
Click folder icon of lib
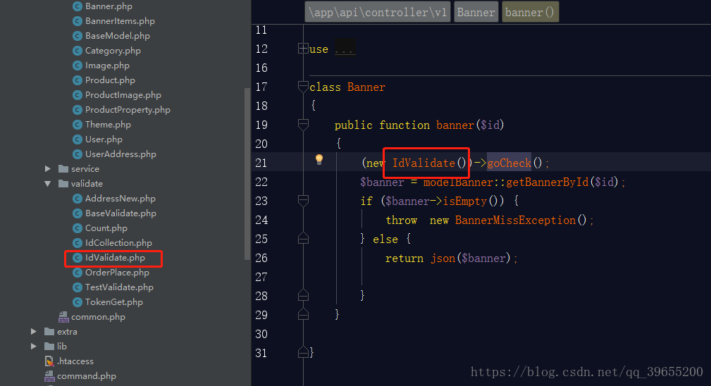point(49,346)
